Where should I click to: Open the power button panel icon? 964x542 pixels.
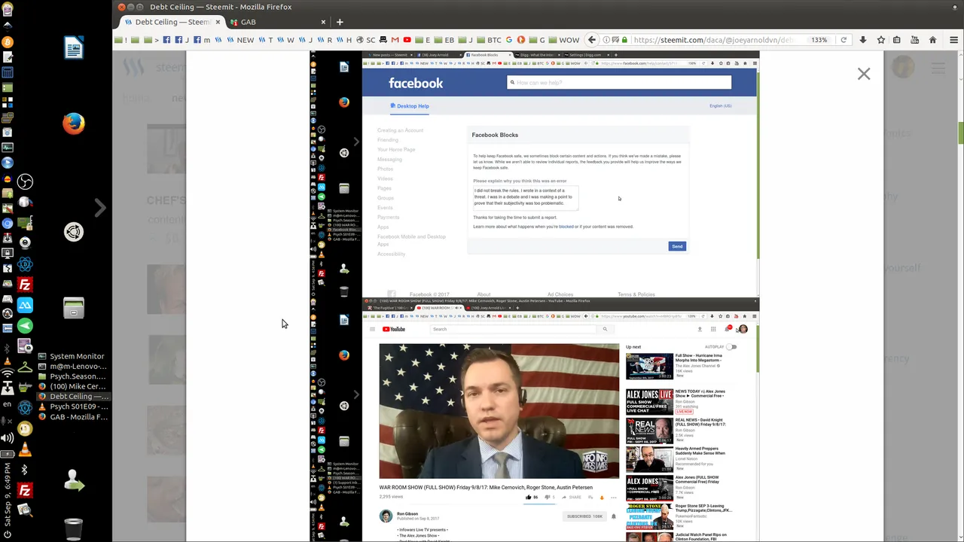tap(8, 534)
